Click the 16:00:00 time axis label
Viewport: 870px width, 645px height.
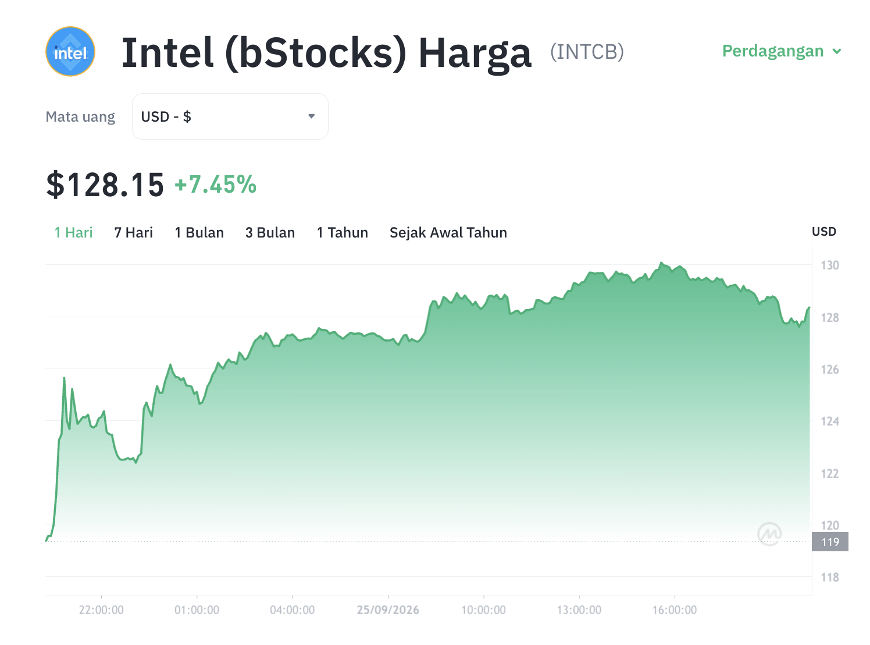tap(675, 610)
